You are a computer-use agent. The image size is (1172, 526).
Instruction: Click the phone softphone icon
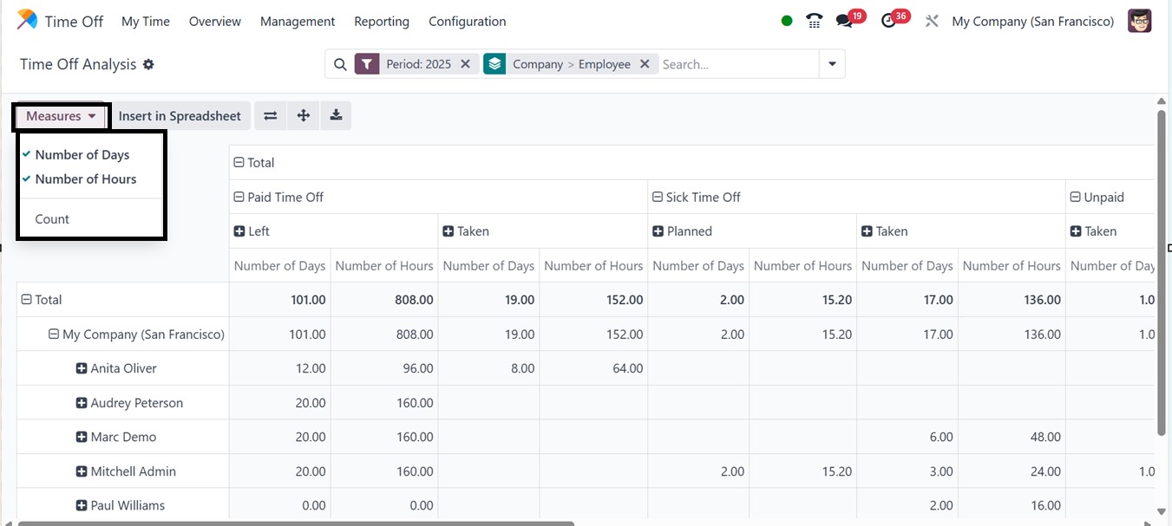(x=814, y=20)
